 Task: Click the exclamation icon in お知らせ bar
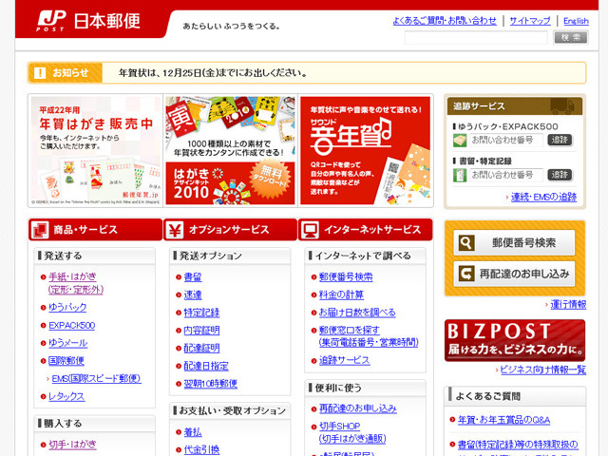tap(40, 72)
